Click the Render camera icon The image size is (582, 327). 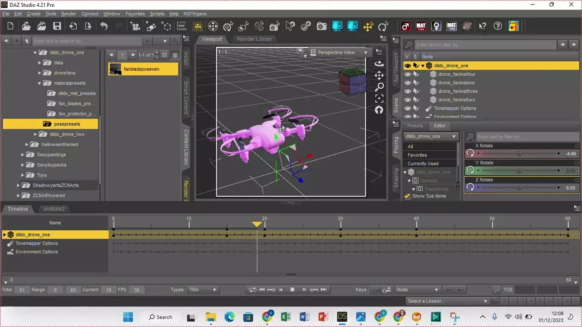[321, 26]
